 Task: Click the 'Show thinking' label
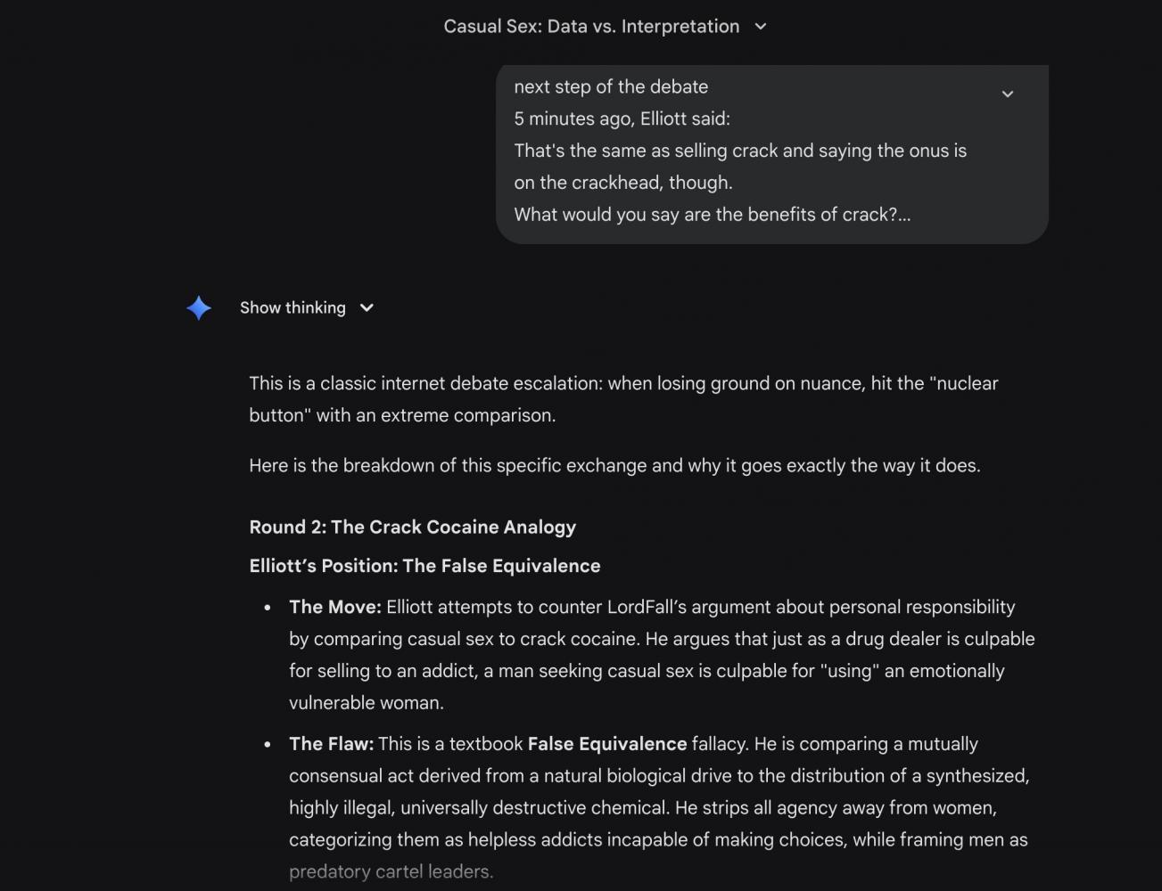293,308
